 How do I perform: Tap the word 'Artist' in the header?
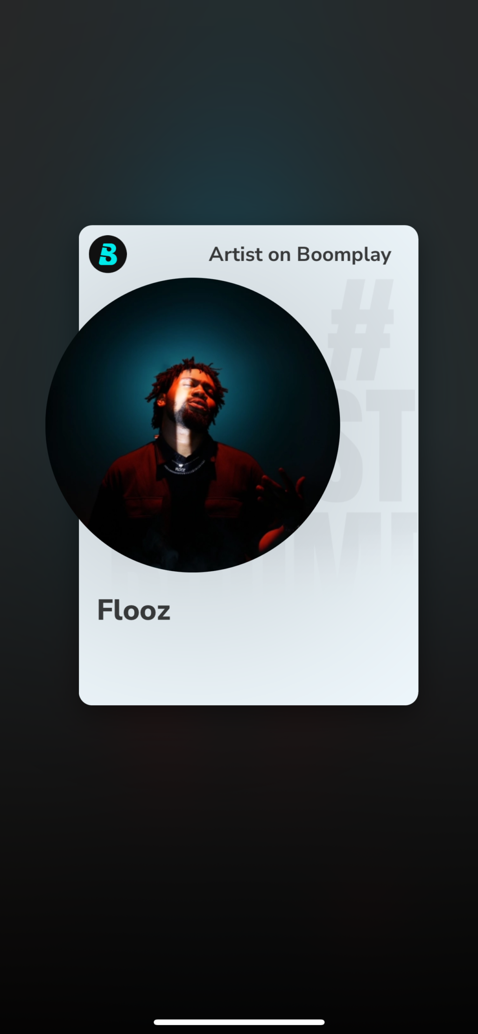(236, 254)
